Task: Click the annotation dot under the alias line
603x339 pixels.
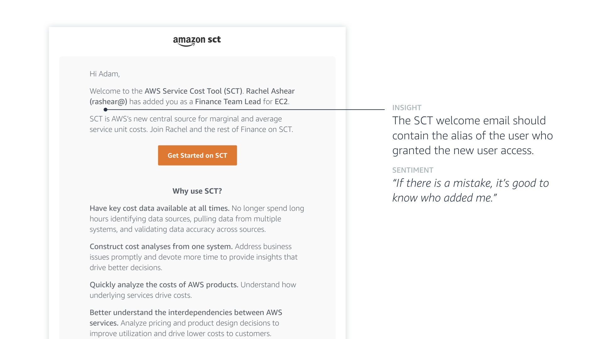Action: (x=106, y=110)
